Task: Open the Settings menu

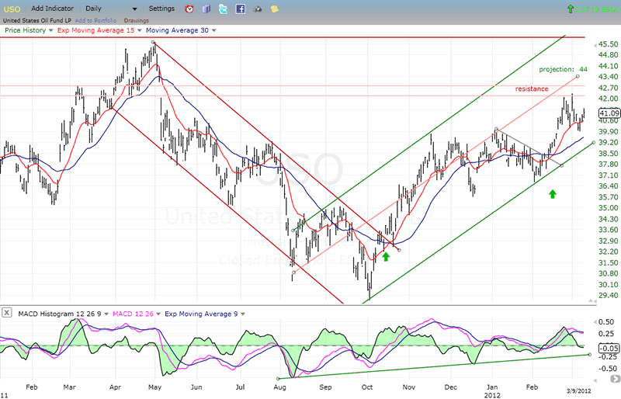Action: [x=161, y=9]
